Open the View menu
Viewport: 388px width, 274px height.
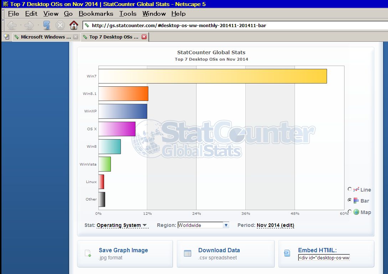(x=51, y=14)
